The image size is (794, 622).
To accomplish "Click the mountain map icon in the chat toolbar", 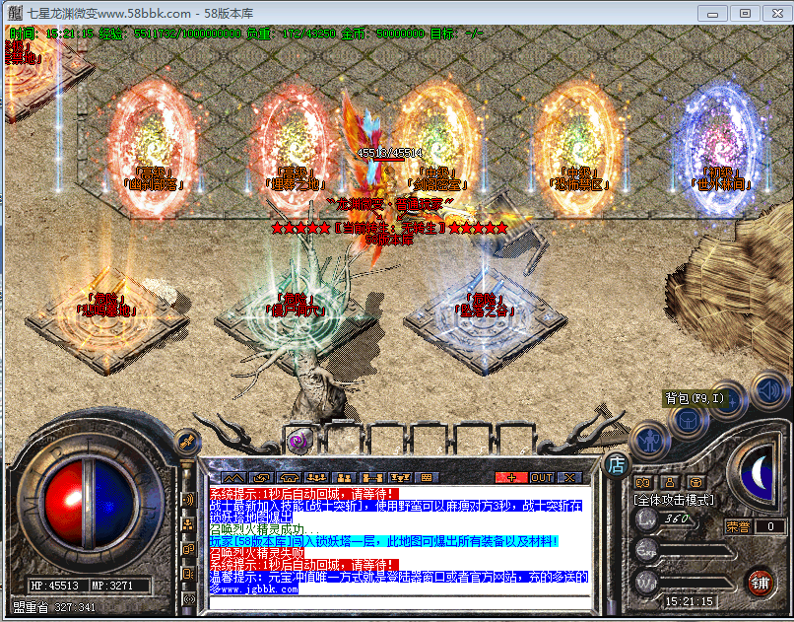I will tap(233, 477).
